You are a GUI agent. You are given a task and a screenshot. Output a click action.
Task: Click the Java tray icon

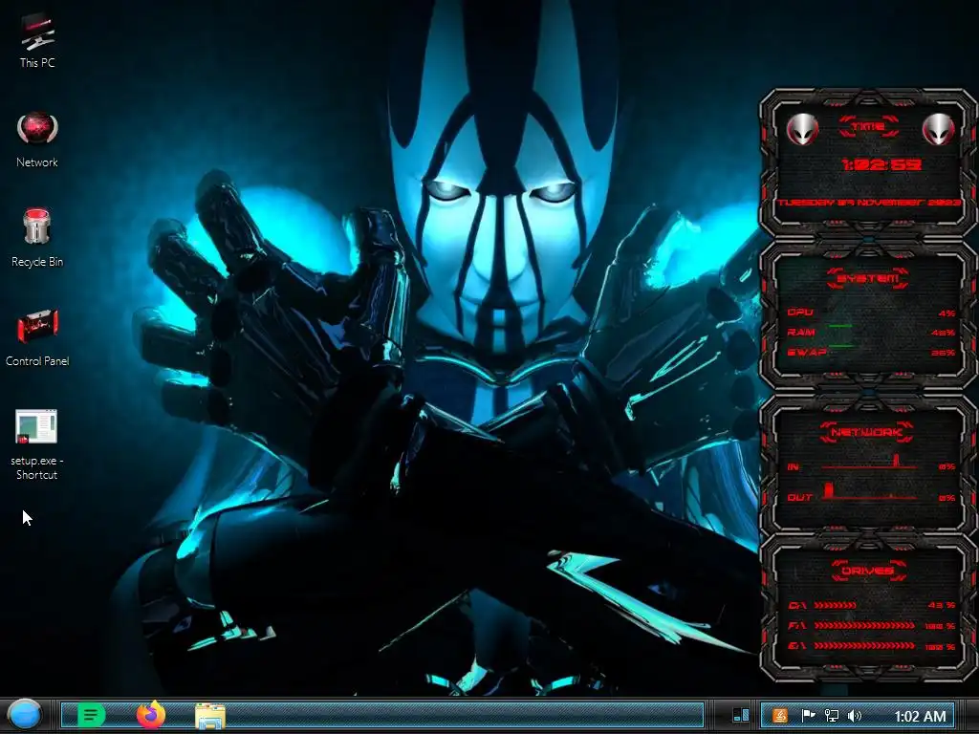tap(780, 716)
